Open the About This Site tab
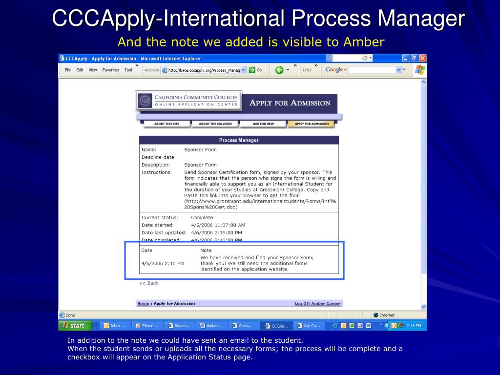This screenshot has width=500, height=375. click(167, 124)
